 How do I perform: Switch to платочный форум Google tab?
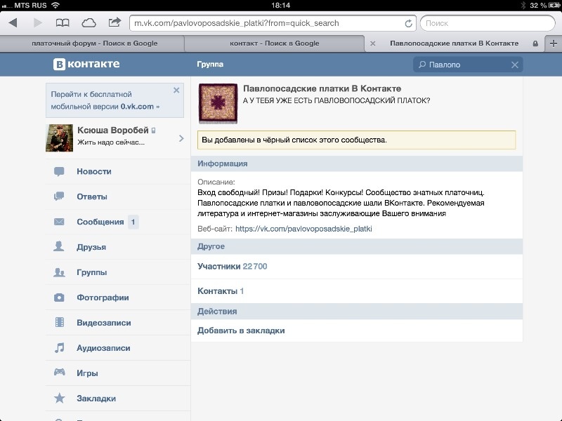click(x=92, y=44)
